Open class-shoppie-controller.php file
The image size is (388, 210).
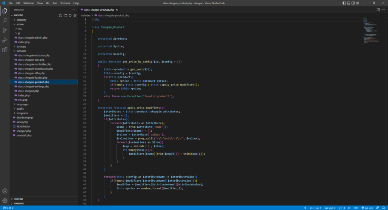tap(34, 64)
